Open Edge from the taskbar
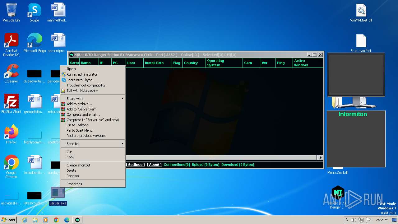 click(x=67, y=220)
